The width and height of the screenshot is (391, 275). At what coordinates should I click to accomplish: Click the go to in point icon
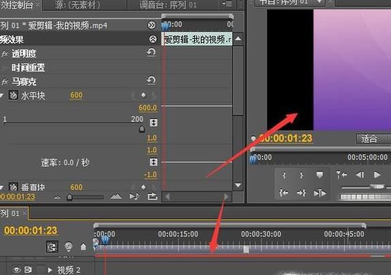pos(283,193)
